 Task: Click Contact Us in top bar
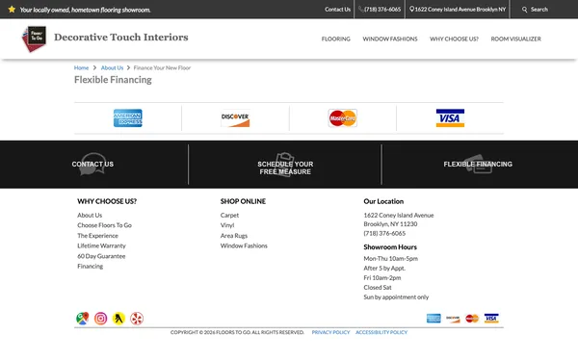click(338, 10)
